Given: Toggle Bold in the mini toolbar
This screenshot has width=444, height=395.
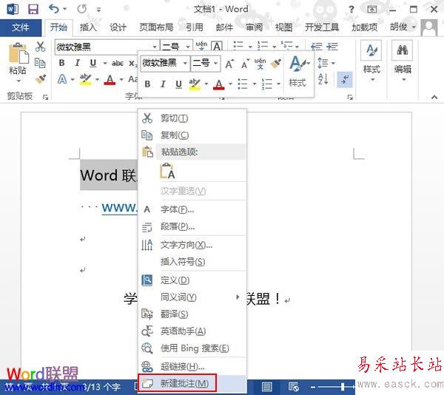Looking at the screenshot, I should 147,84.
